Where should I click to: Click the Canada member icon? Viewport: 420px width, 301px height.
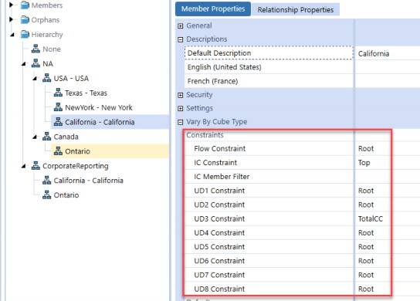tap(46, 137)
